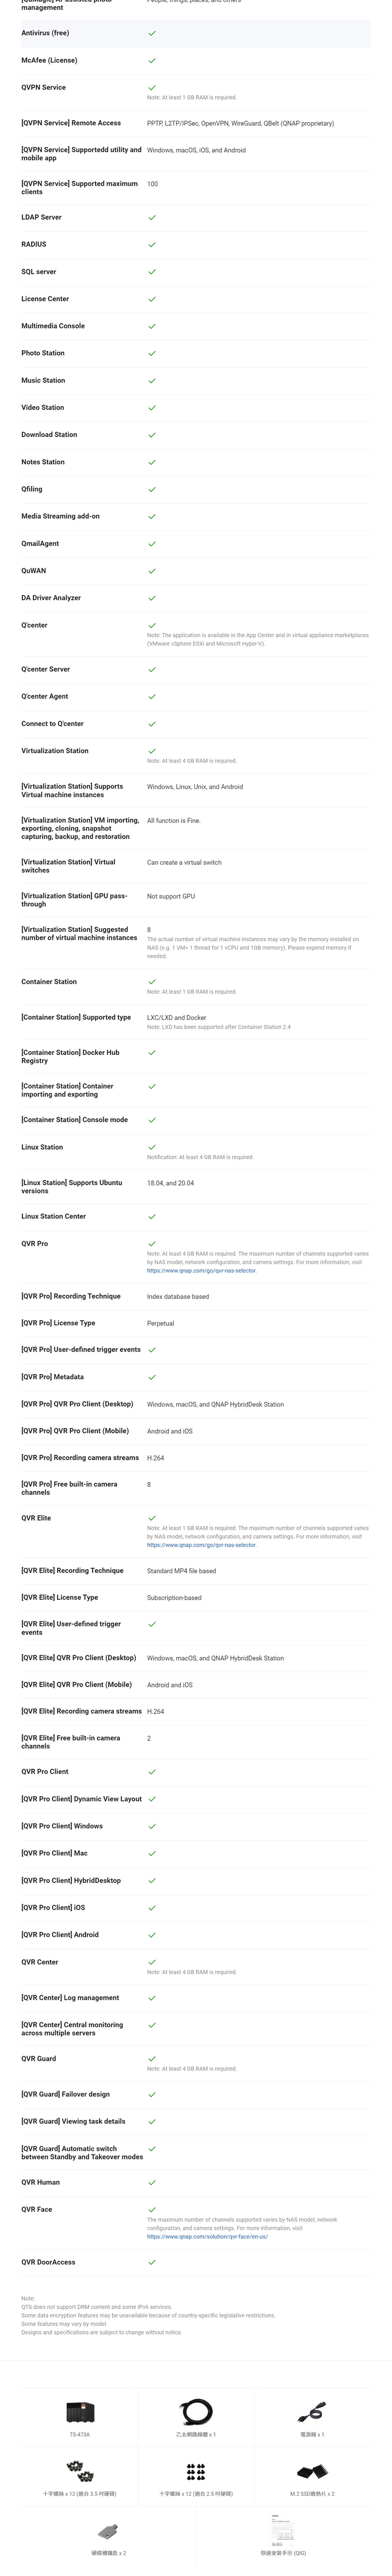Screen dimensions: 392x2576
Task: Click the Antivirus (free) checkmark icon
Action: tap(152, 33)
